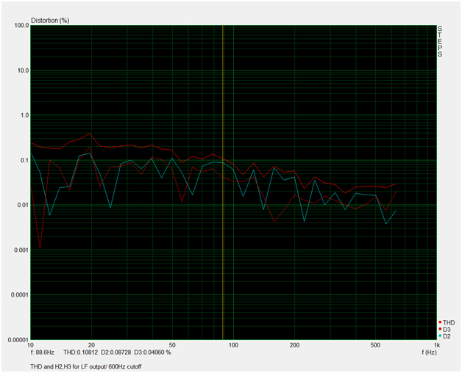Click the D3 dark red legend swatch
Viewport: 462px width, 373px height.
click(x=439, y=330)
